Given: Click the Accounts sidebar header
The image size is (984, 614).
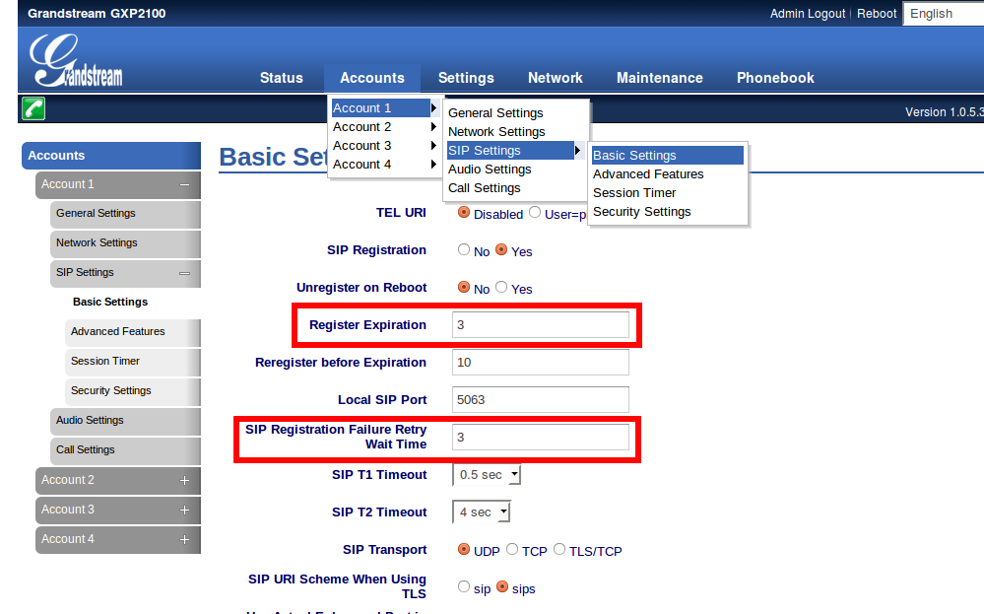Looking at the screenshot, I should coord(111,156).
